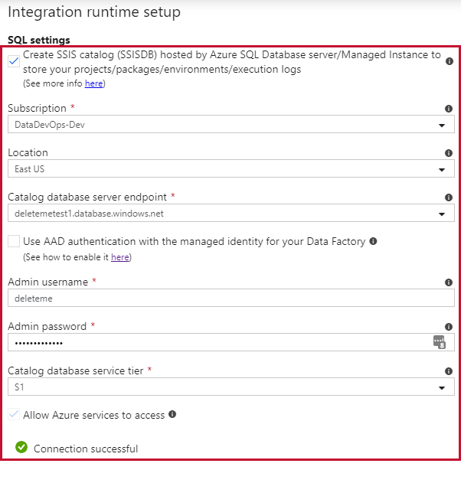Click info icon beside AAD authentication text
This screenshot has height=483, width=461.
[373, 241]
